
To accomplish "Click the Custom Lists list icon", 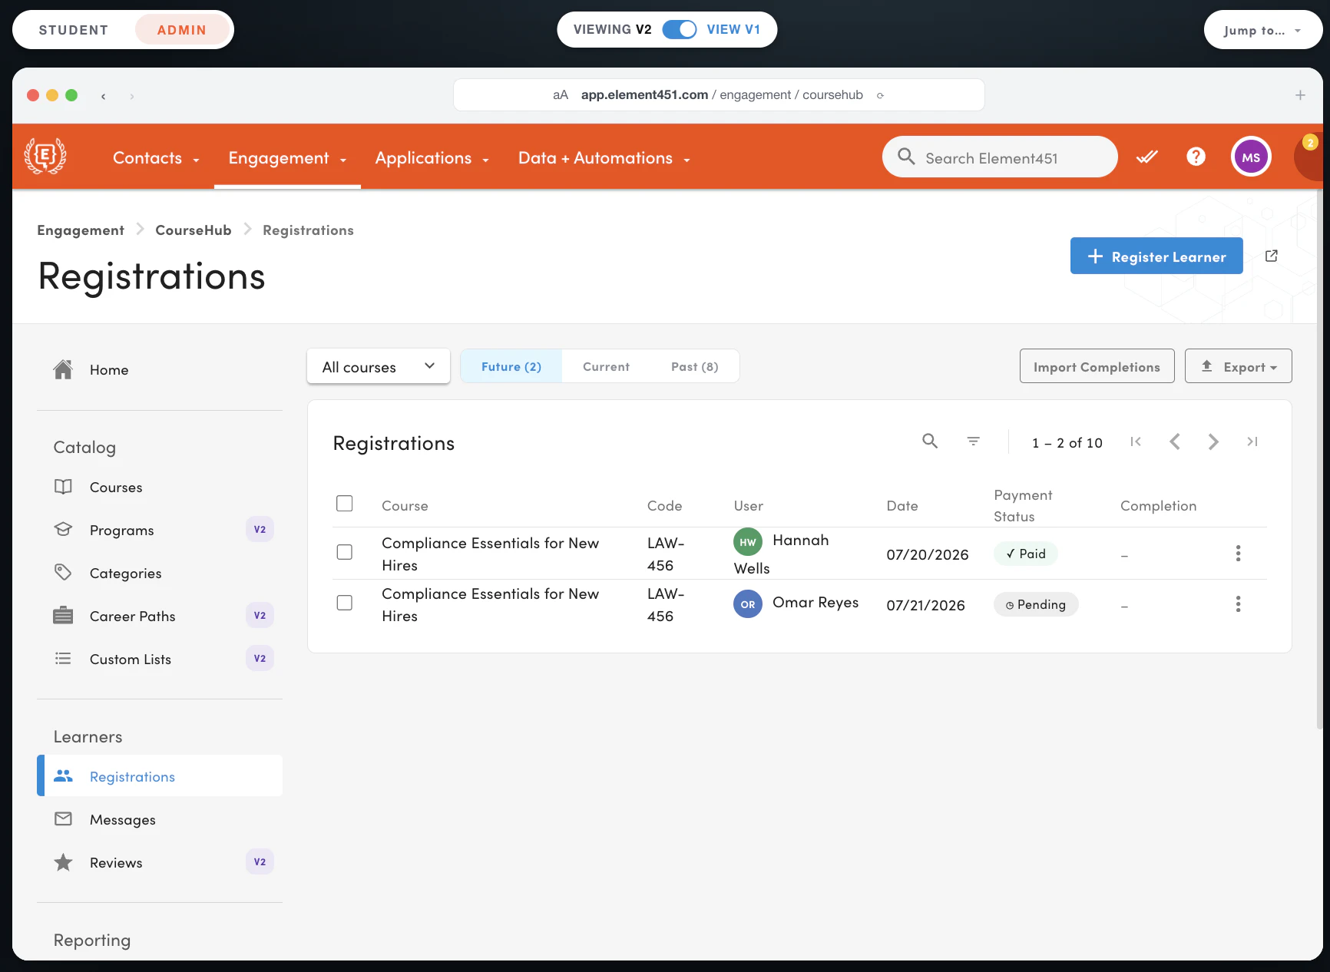I will point(63,659).
